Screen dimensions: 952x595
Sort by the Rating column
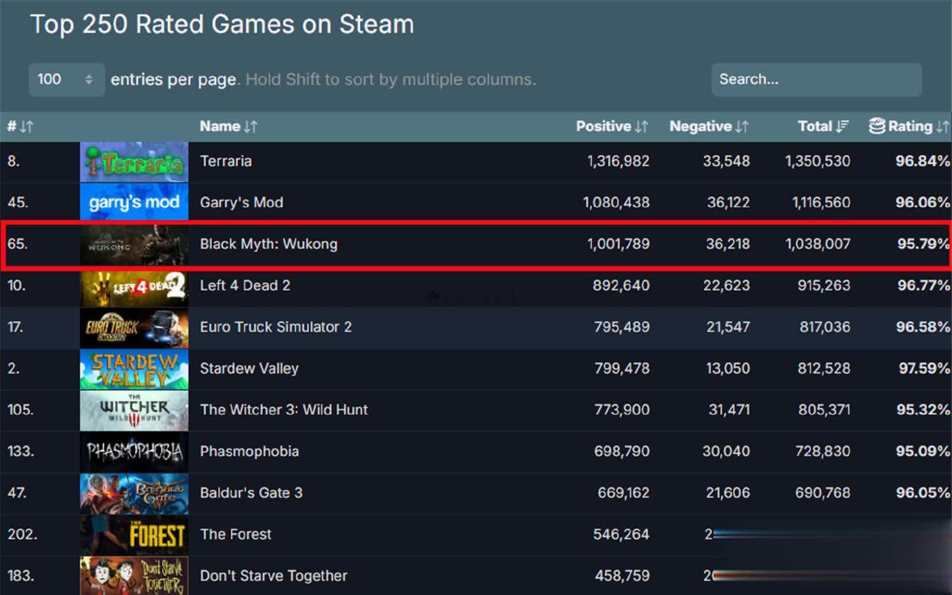(x=909, y=126)
